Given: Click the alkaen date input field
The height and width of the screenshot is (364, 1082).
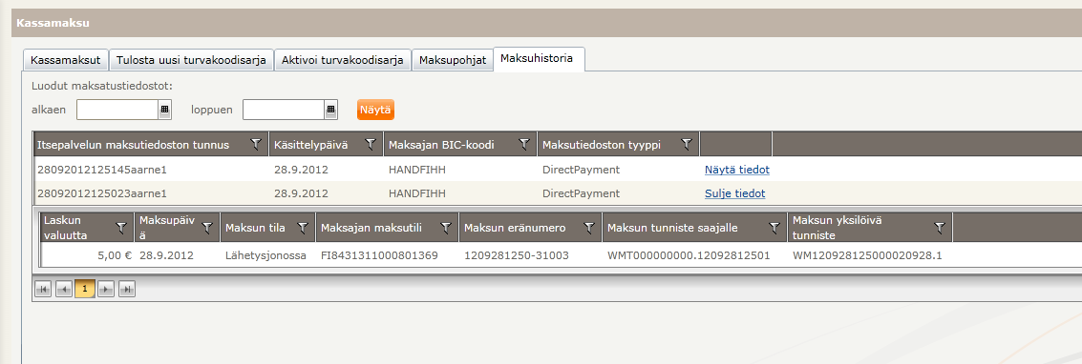Looking at the screenshot, I should point(118,110).
